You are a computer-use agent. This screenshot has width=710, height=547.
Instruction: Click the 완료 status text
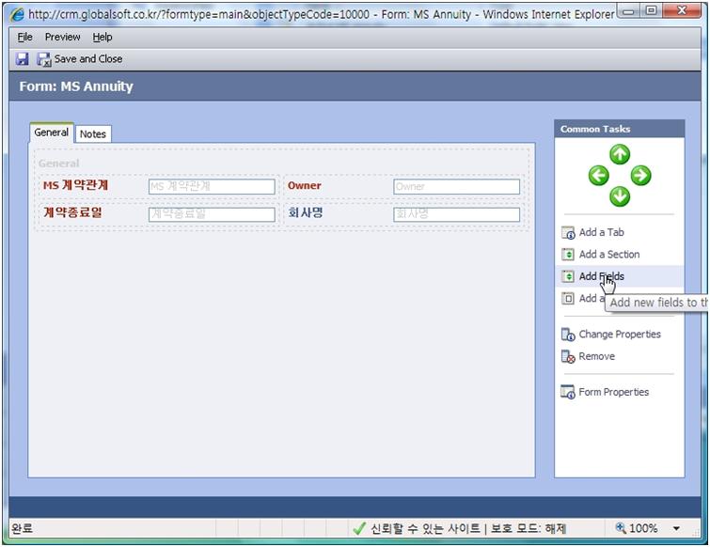(23, 528)
